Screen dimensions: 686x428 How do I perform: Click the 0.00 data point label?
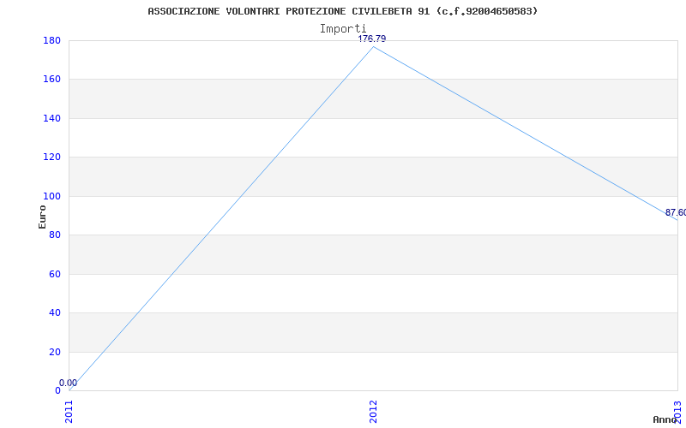pos(68,383)
